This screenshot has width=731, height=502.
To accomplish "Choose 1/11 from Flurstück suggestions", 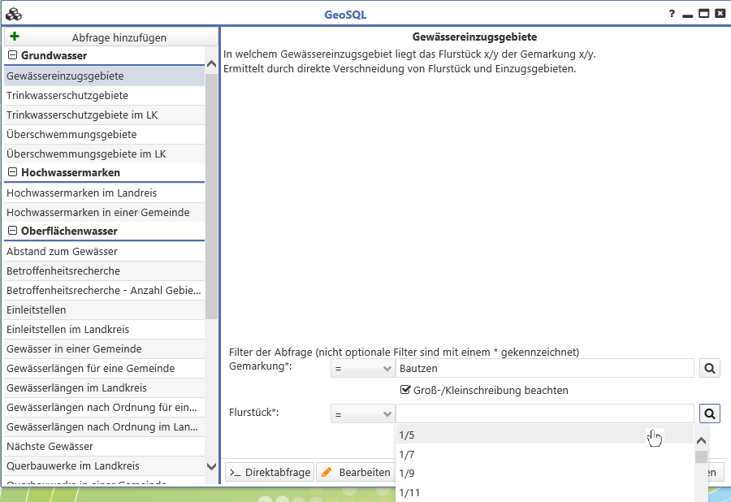I will [x=544, y=493].
